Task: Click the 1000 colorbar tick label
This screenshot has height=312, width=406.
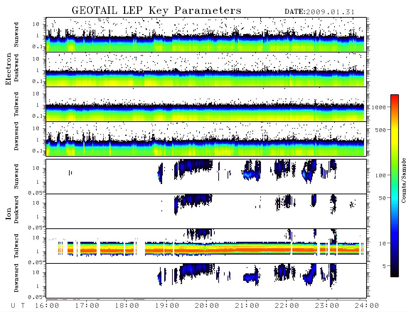Action: click(379, 107)
